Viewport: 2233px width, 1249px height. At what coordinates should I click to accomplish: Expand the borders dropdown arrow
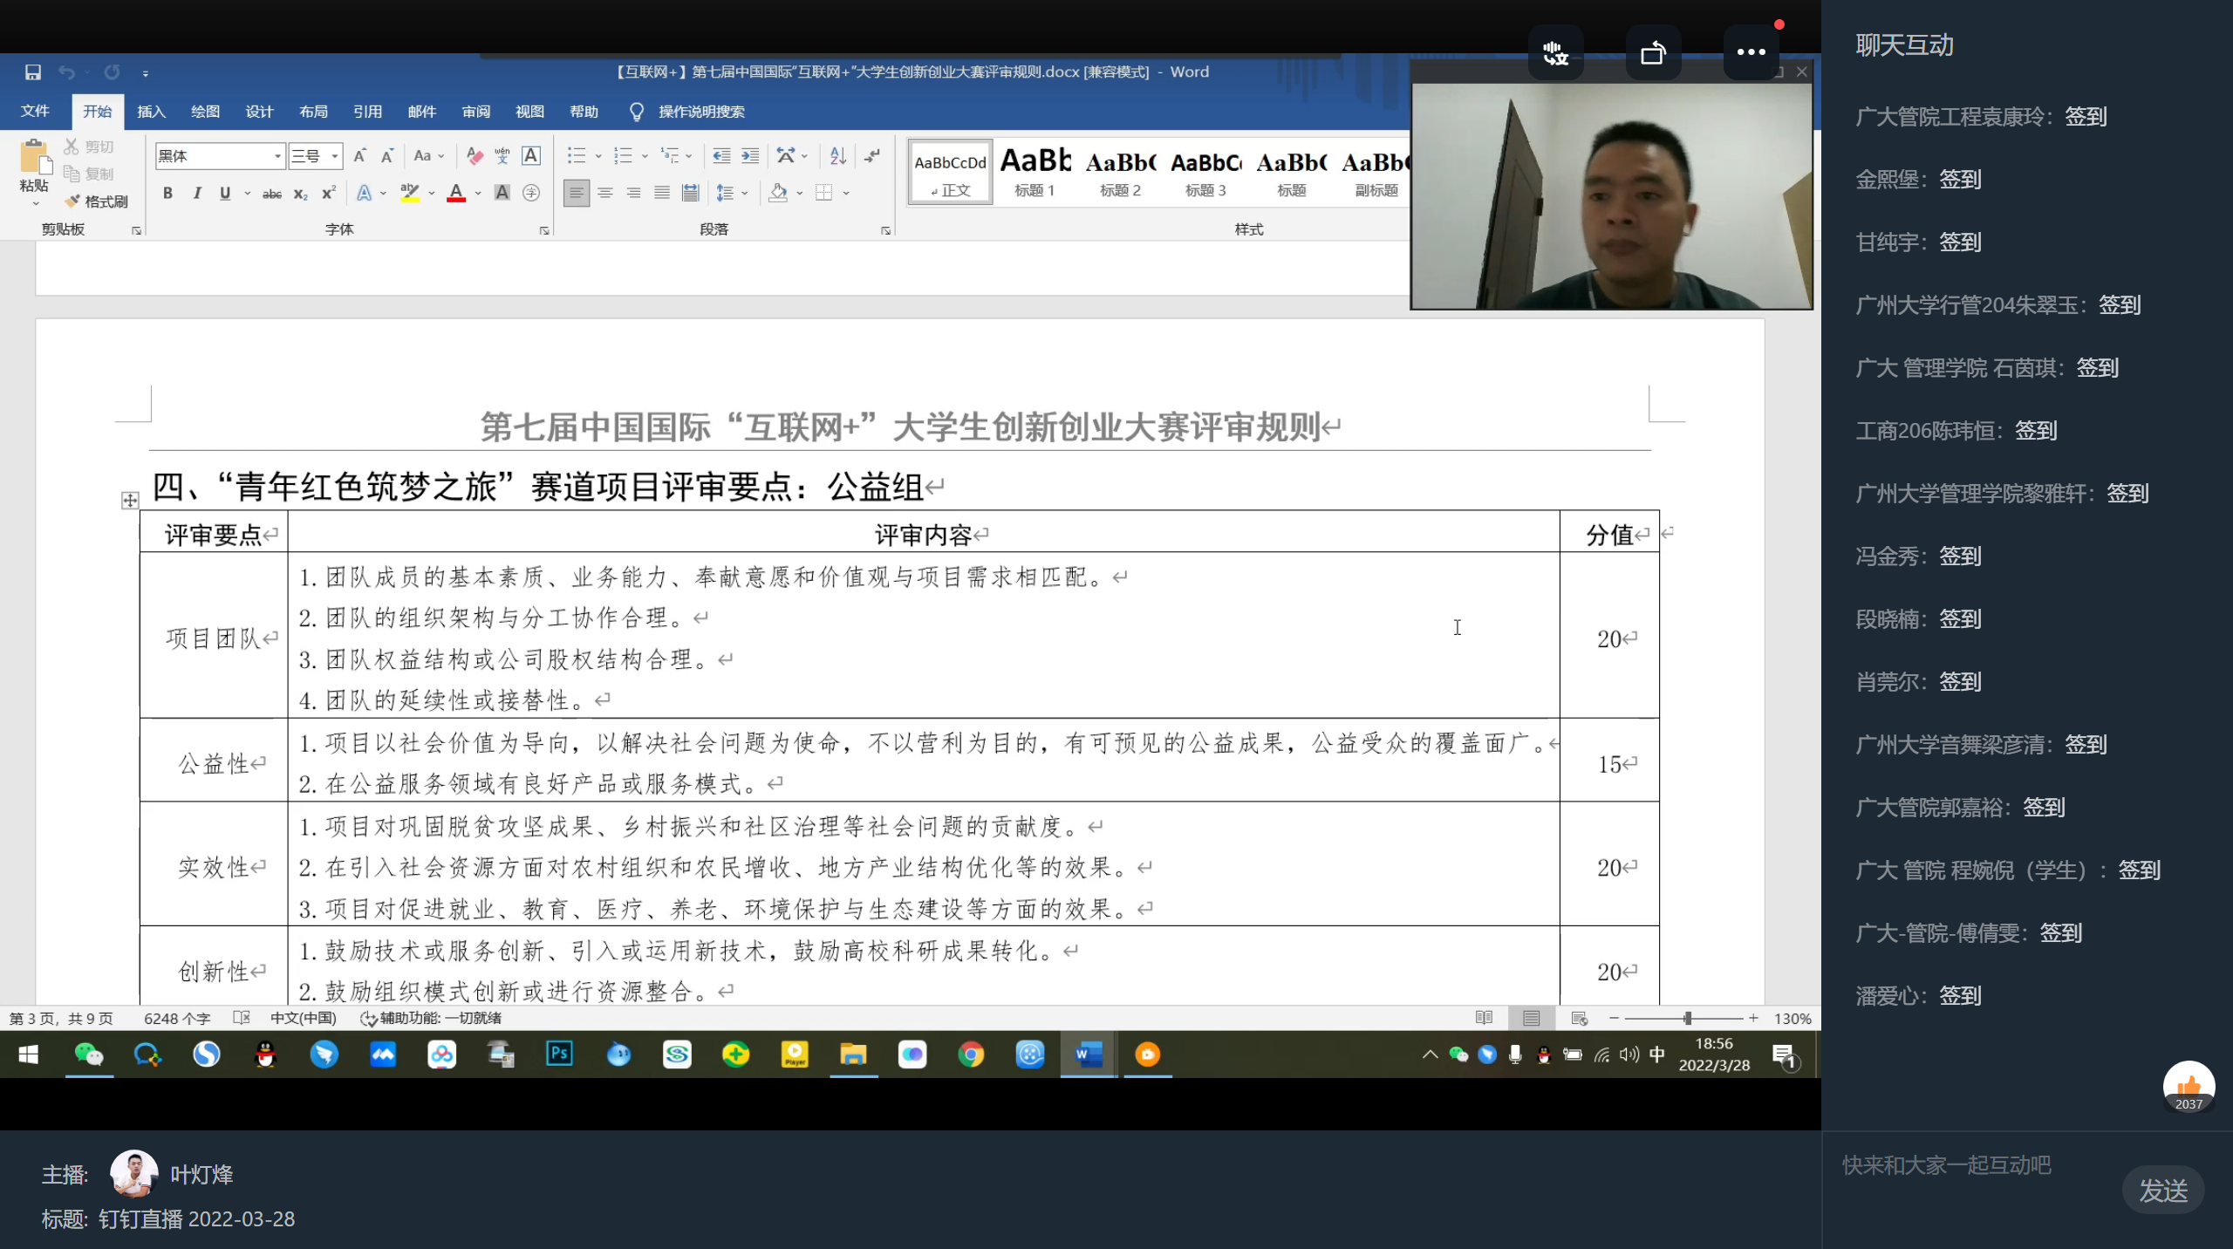coord(846,194)
